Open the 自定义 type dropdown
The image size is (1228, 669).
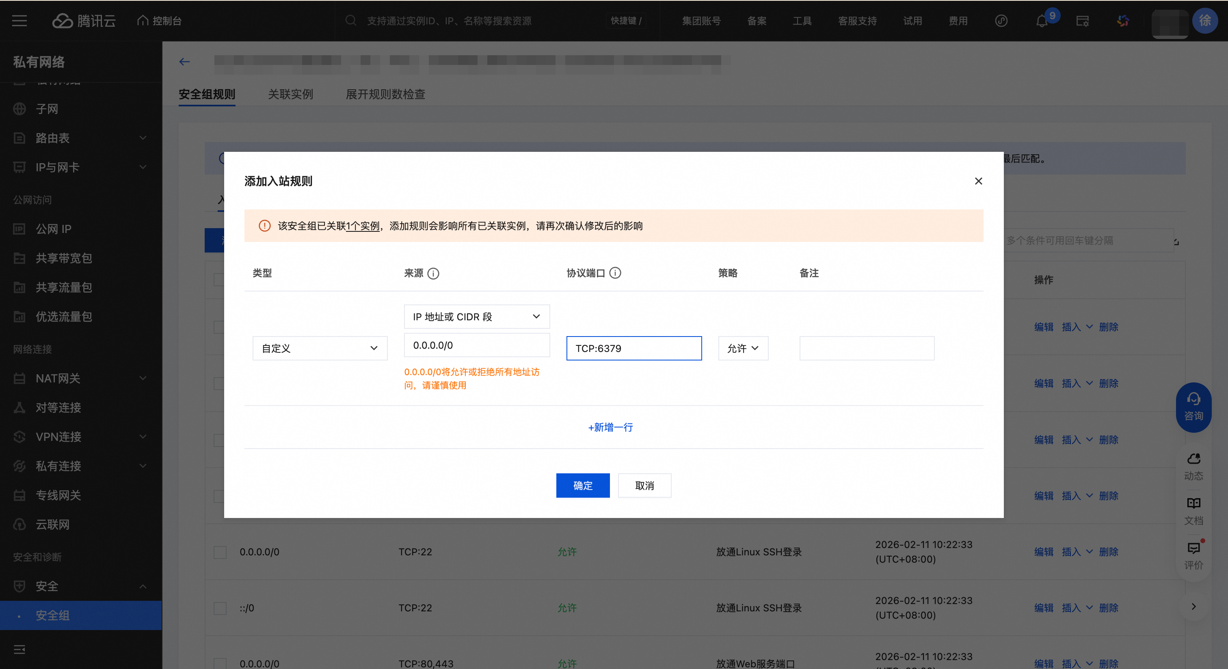tap(320, 348)
